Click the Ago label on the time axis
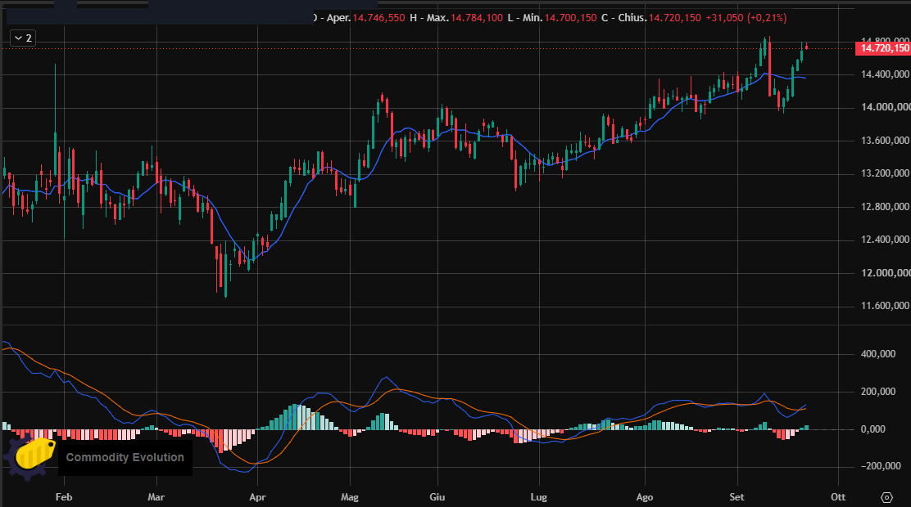 [x=644, y=497]
